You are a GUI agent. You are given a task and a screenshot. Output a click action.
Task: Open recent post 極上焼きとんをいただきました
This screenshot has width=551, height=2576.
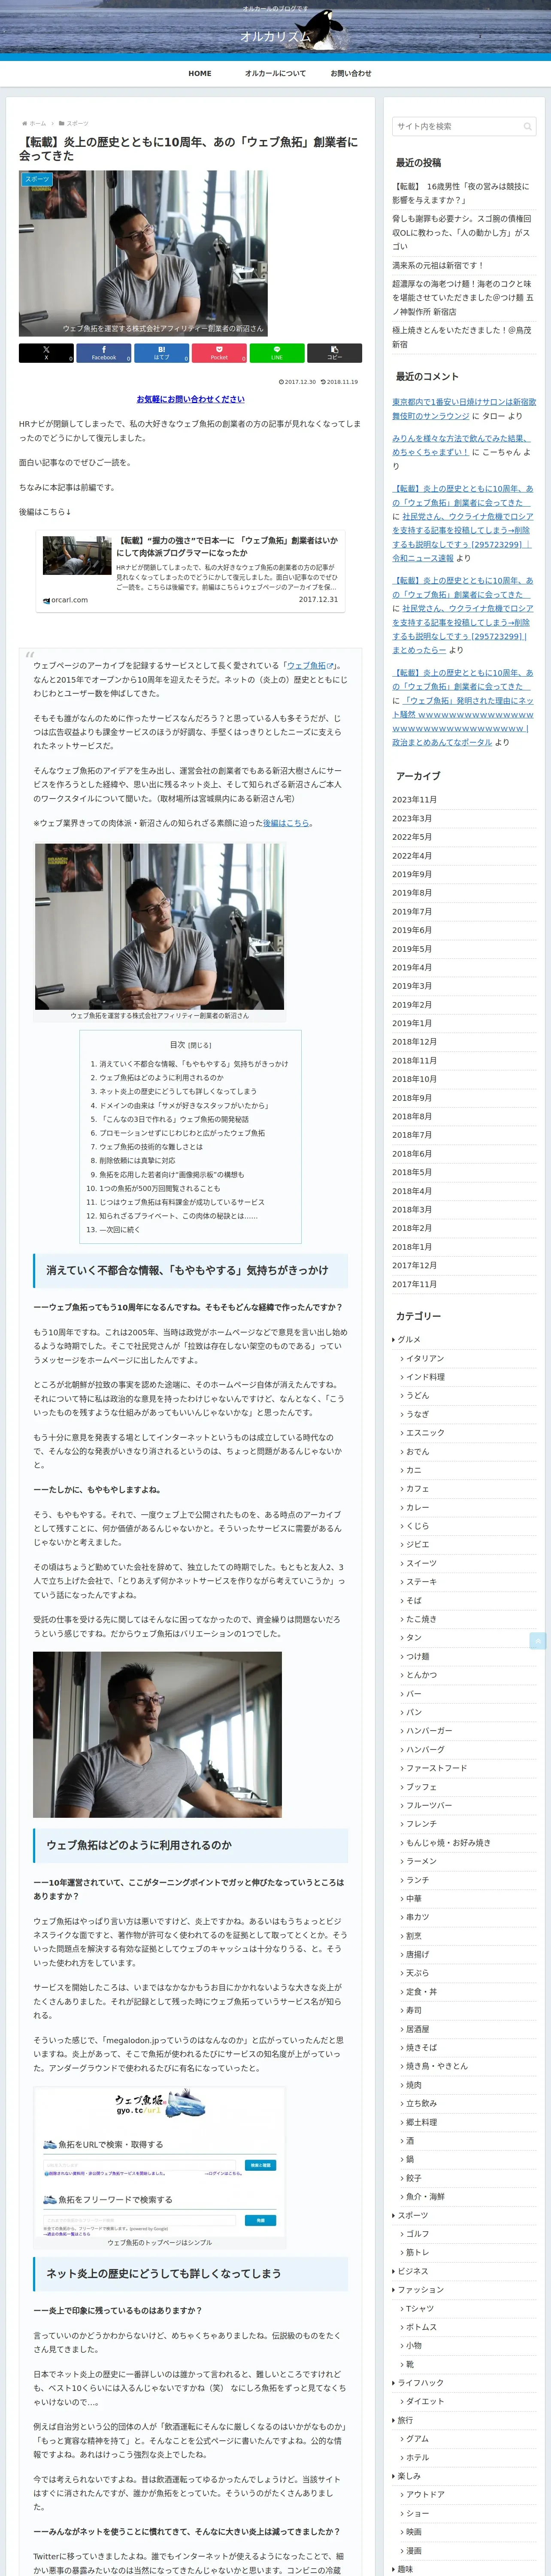(463, 337)
